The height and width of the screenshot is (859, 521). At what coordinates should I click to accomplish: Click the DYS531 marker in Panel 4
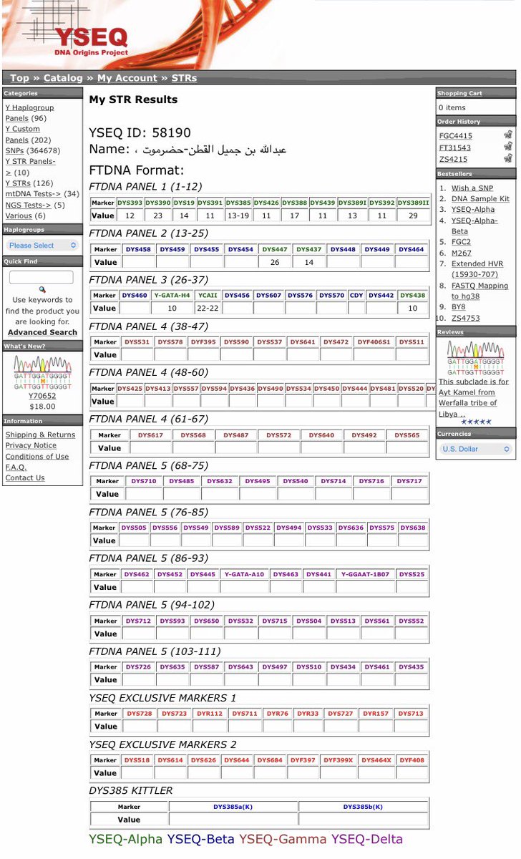pyautogui.click(x=137, y=342)
